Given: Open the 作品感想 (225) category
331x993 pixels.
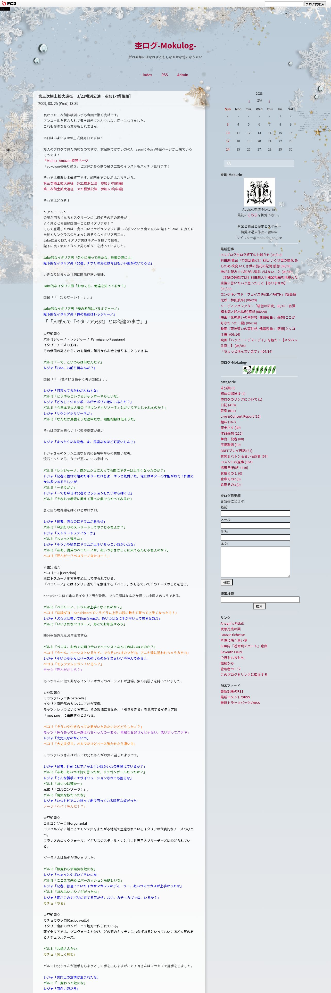Looking at the screenshot, I should pos(231,434).
